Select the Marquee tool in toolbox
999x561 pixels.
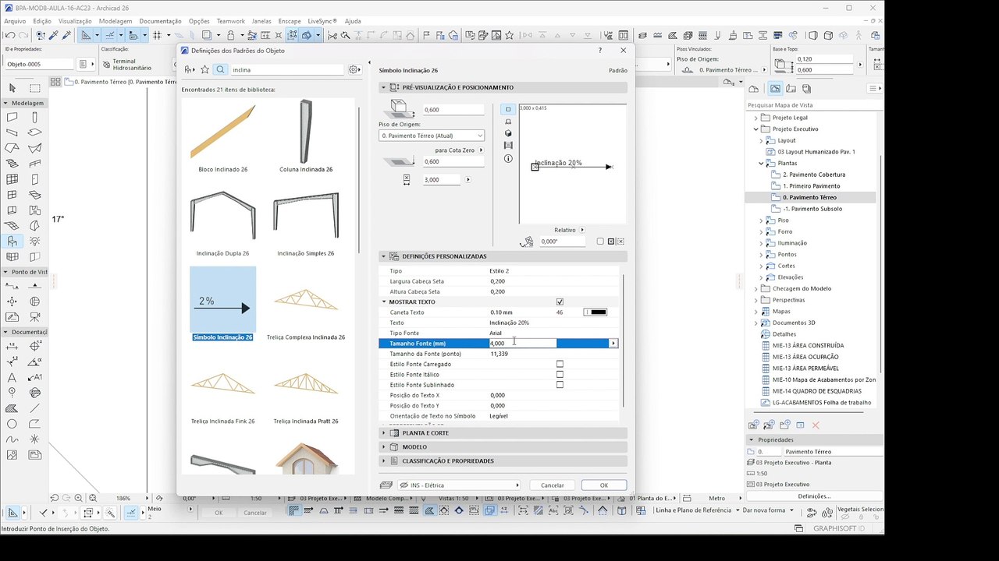34,88
